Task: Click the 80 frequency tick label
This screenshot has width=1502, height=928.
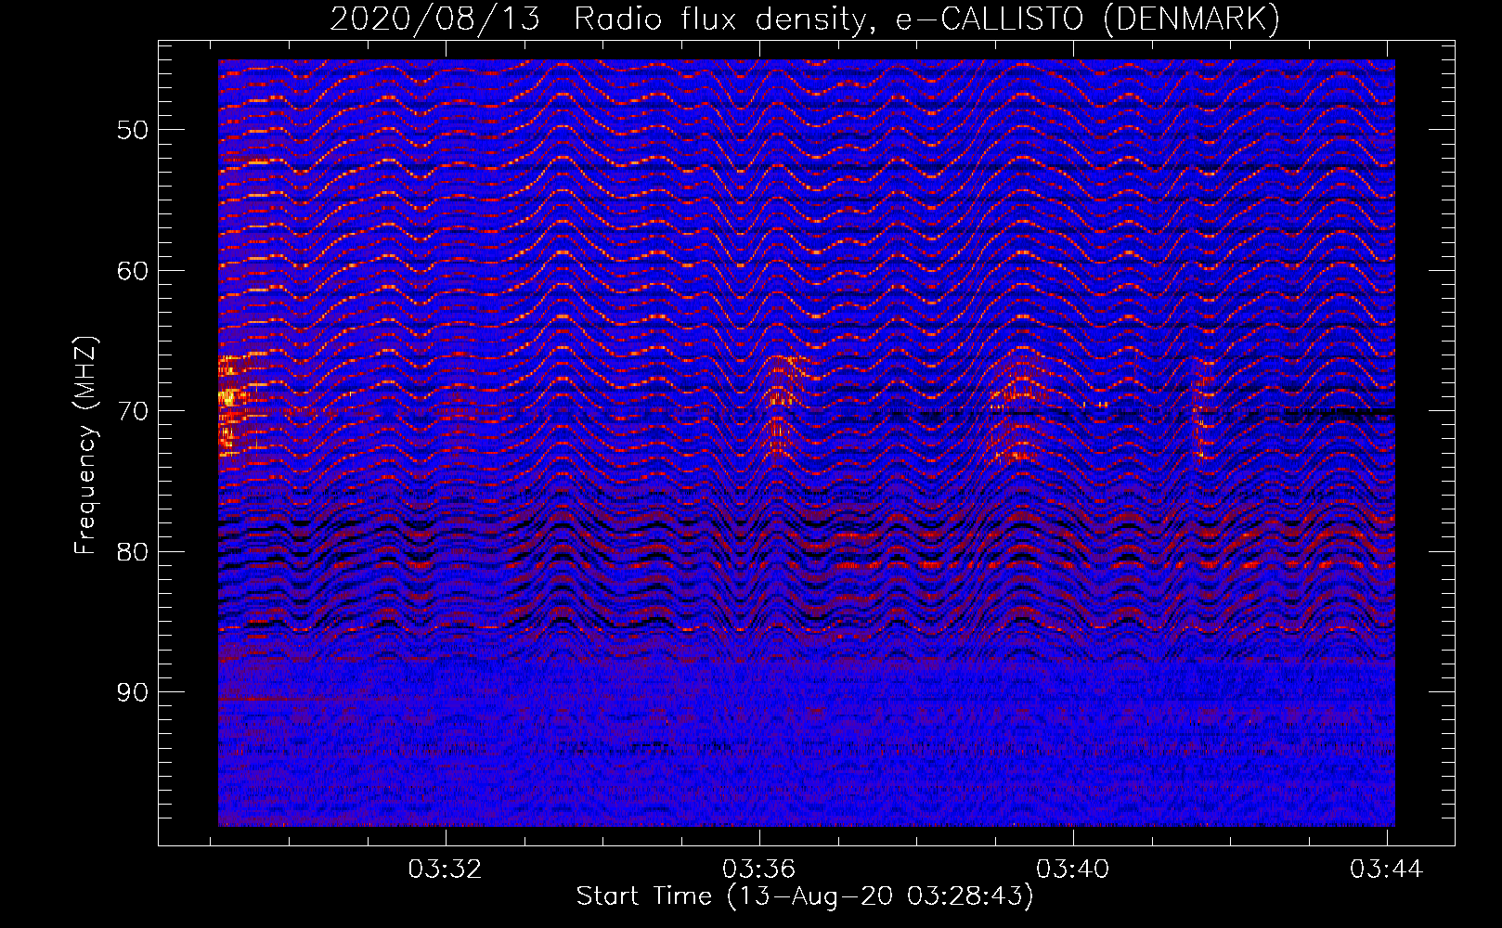Action: pos(133,552)
